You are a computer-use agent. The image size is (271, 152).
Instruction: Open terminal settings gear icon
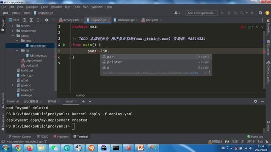[x=255, y=101]
